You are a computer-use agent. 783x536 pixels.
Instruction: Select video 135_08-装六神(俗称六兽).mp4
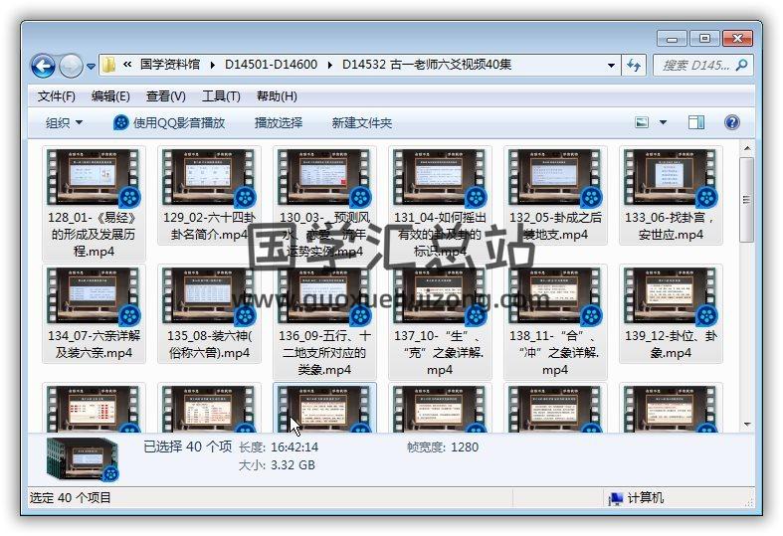click(x=209, y=313)
